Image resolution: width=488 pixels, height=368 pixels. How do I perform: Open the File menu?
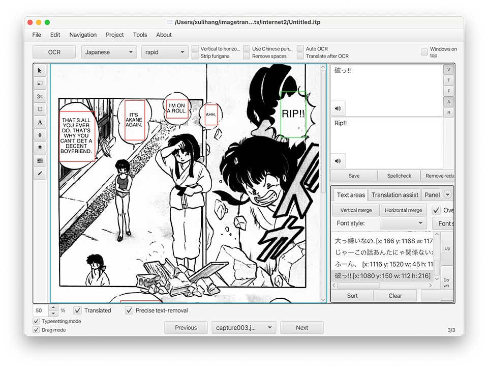[37, 35]
